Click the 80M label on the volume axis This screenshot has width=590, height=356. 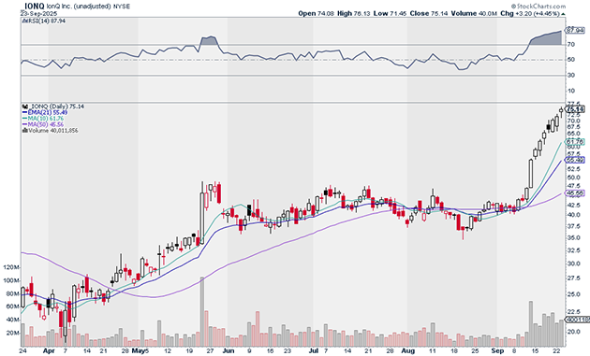click(x=12, y=293)
